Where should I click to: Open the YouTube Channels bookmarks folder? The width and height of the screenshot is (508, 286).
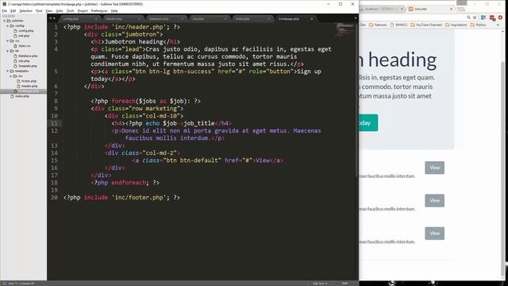426,25
